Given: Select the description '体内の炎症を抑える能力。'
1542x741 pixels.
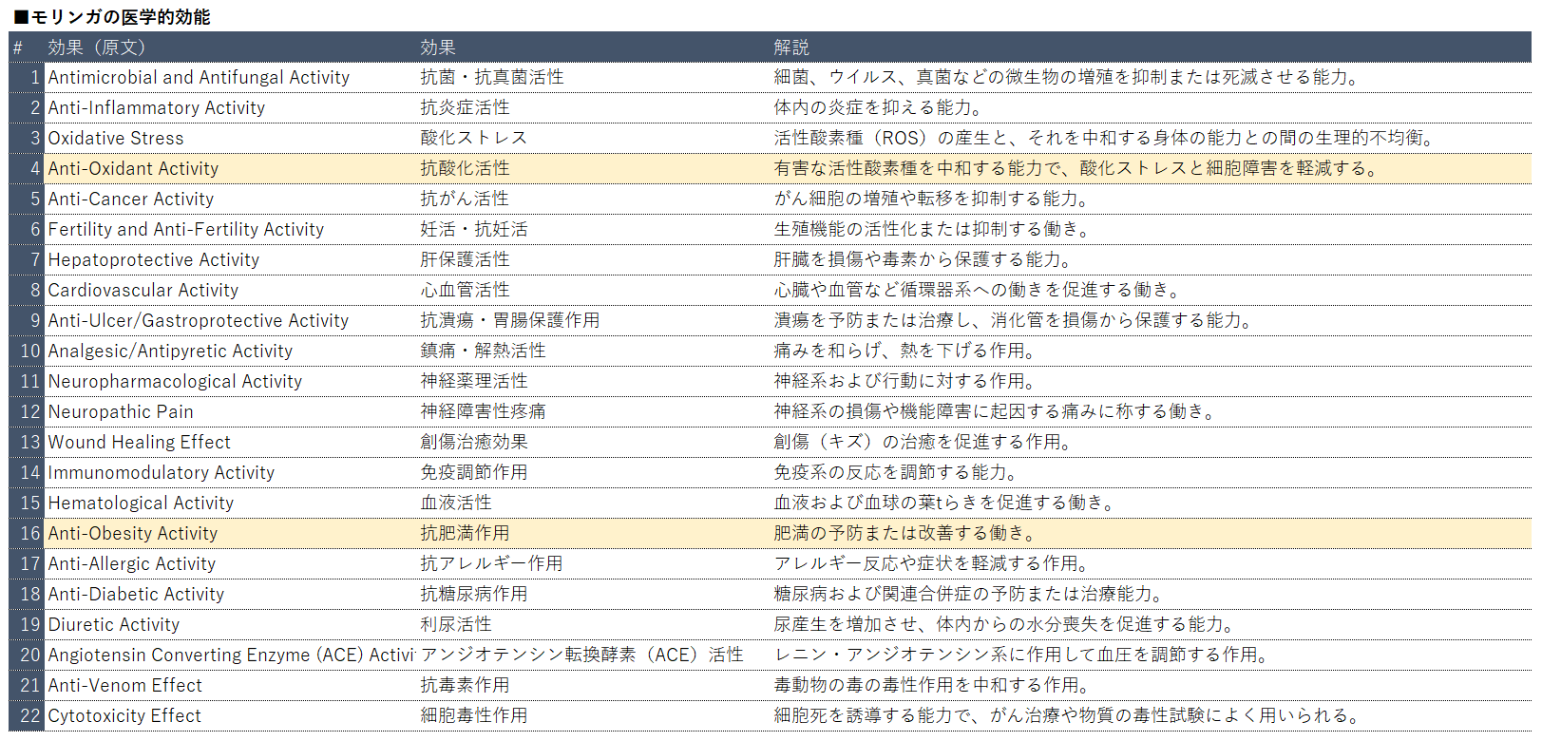Looking at the screenshot, I should [1151, 108].
